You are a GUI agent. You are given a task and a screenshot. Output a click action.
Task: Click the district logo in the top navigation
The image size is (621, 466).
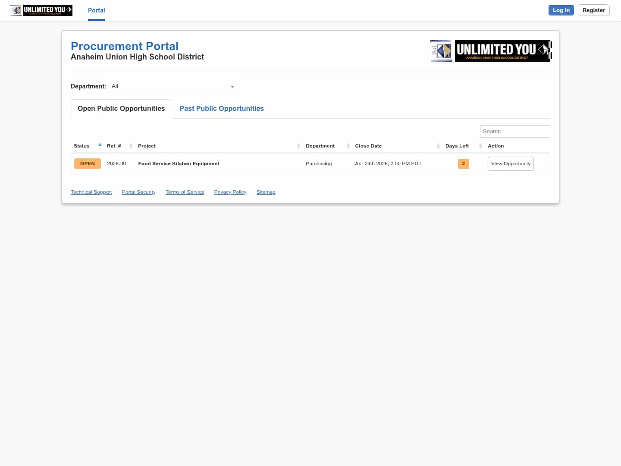coord(41,10)
